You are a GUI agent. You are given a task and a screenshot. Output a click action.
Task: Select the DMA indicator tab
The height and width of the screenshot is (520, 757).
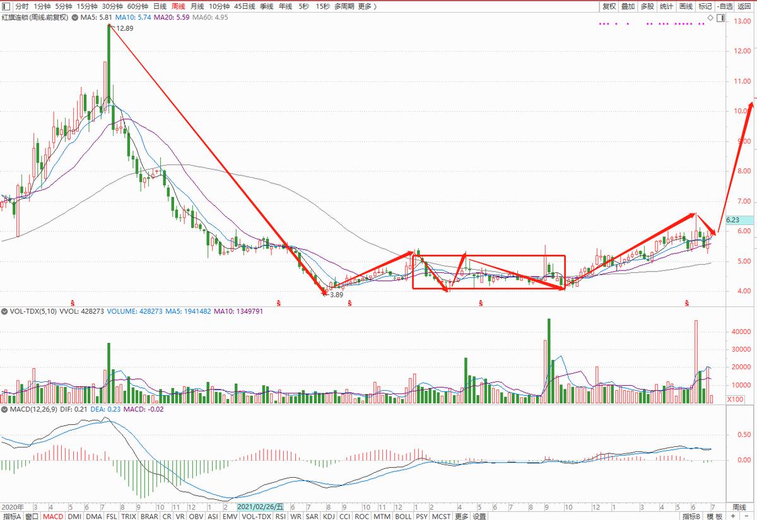pos(94,516)
